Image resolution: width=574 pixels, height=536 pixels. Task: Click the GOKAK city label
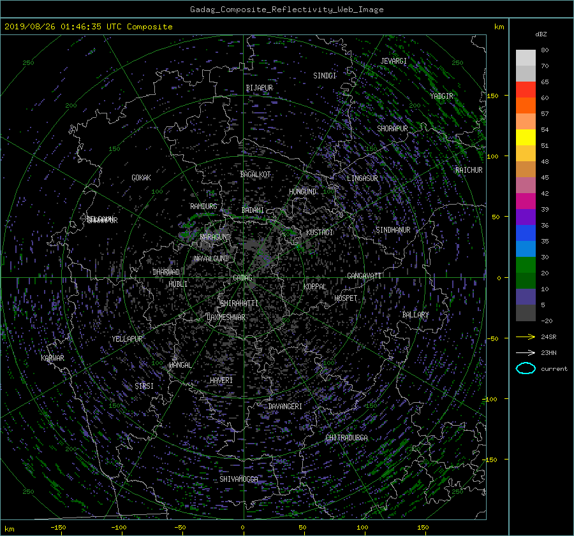(x=141, y=178)
